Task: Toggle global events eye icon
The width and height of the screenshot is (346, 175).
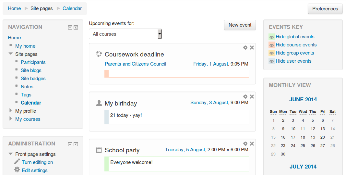Action: 272,37
